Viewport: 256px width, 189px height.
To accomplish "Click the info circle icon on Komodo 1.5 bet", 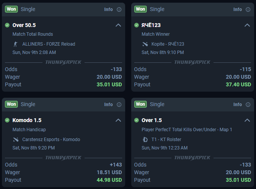I will (119, 105).
